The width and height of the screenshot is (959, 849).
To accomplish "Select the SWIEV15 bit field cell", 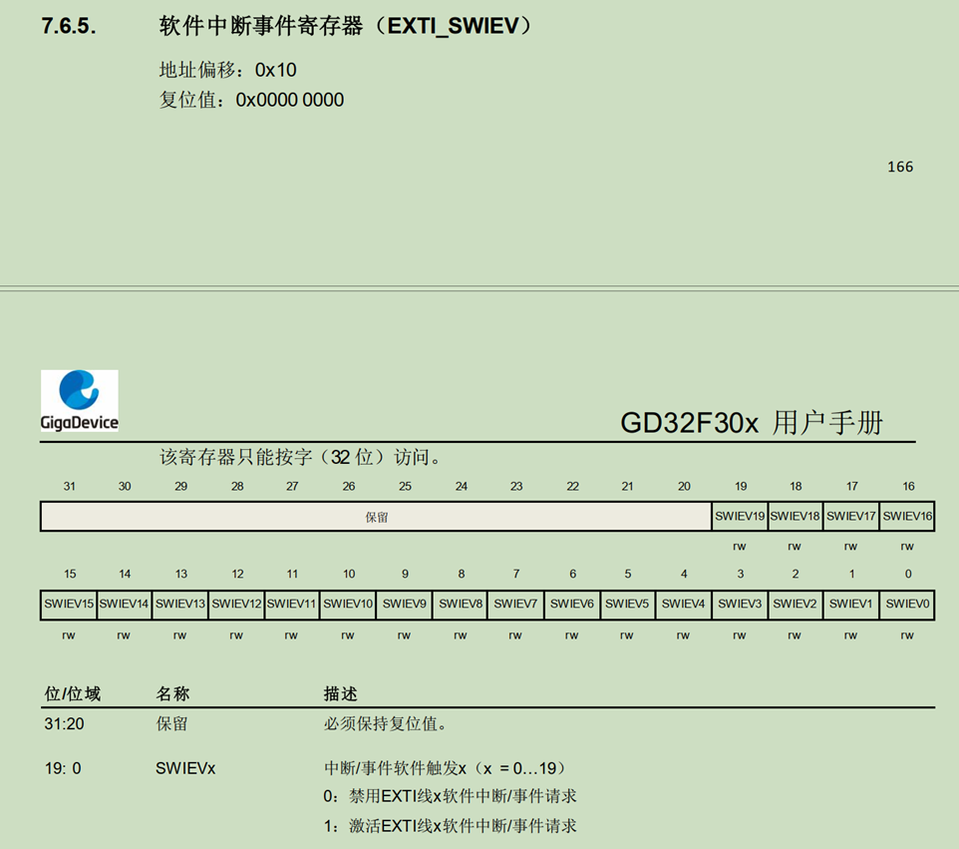I will coord(69,604).
